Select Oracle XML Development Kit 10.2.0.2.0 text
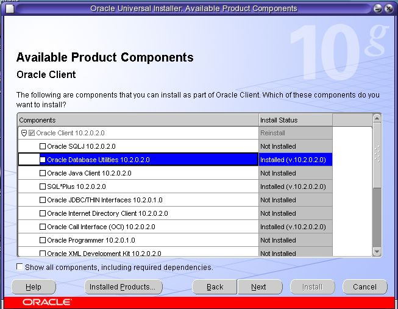Image resolution: width=398 pixels, height=309 pixels. pos(104,254)
